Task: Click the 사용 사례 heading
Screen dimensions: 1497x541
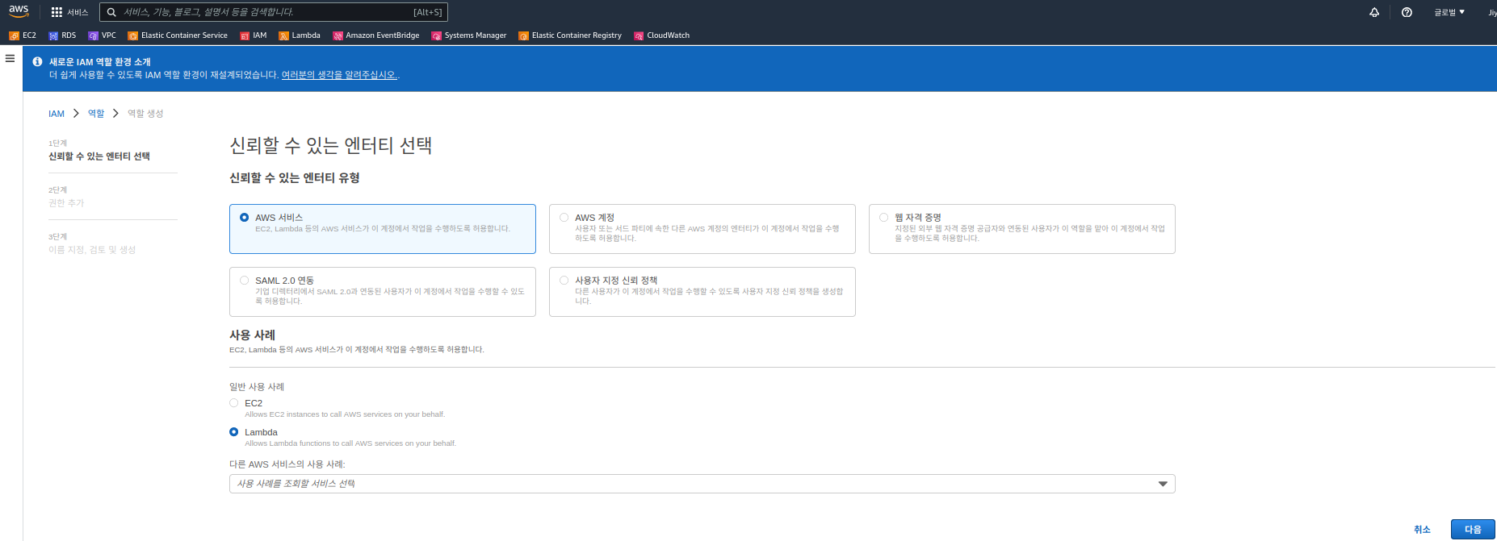Action: click(x=252, y=335)
